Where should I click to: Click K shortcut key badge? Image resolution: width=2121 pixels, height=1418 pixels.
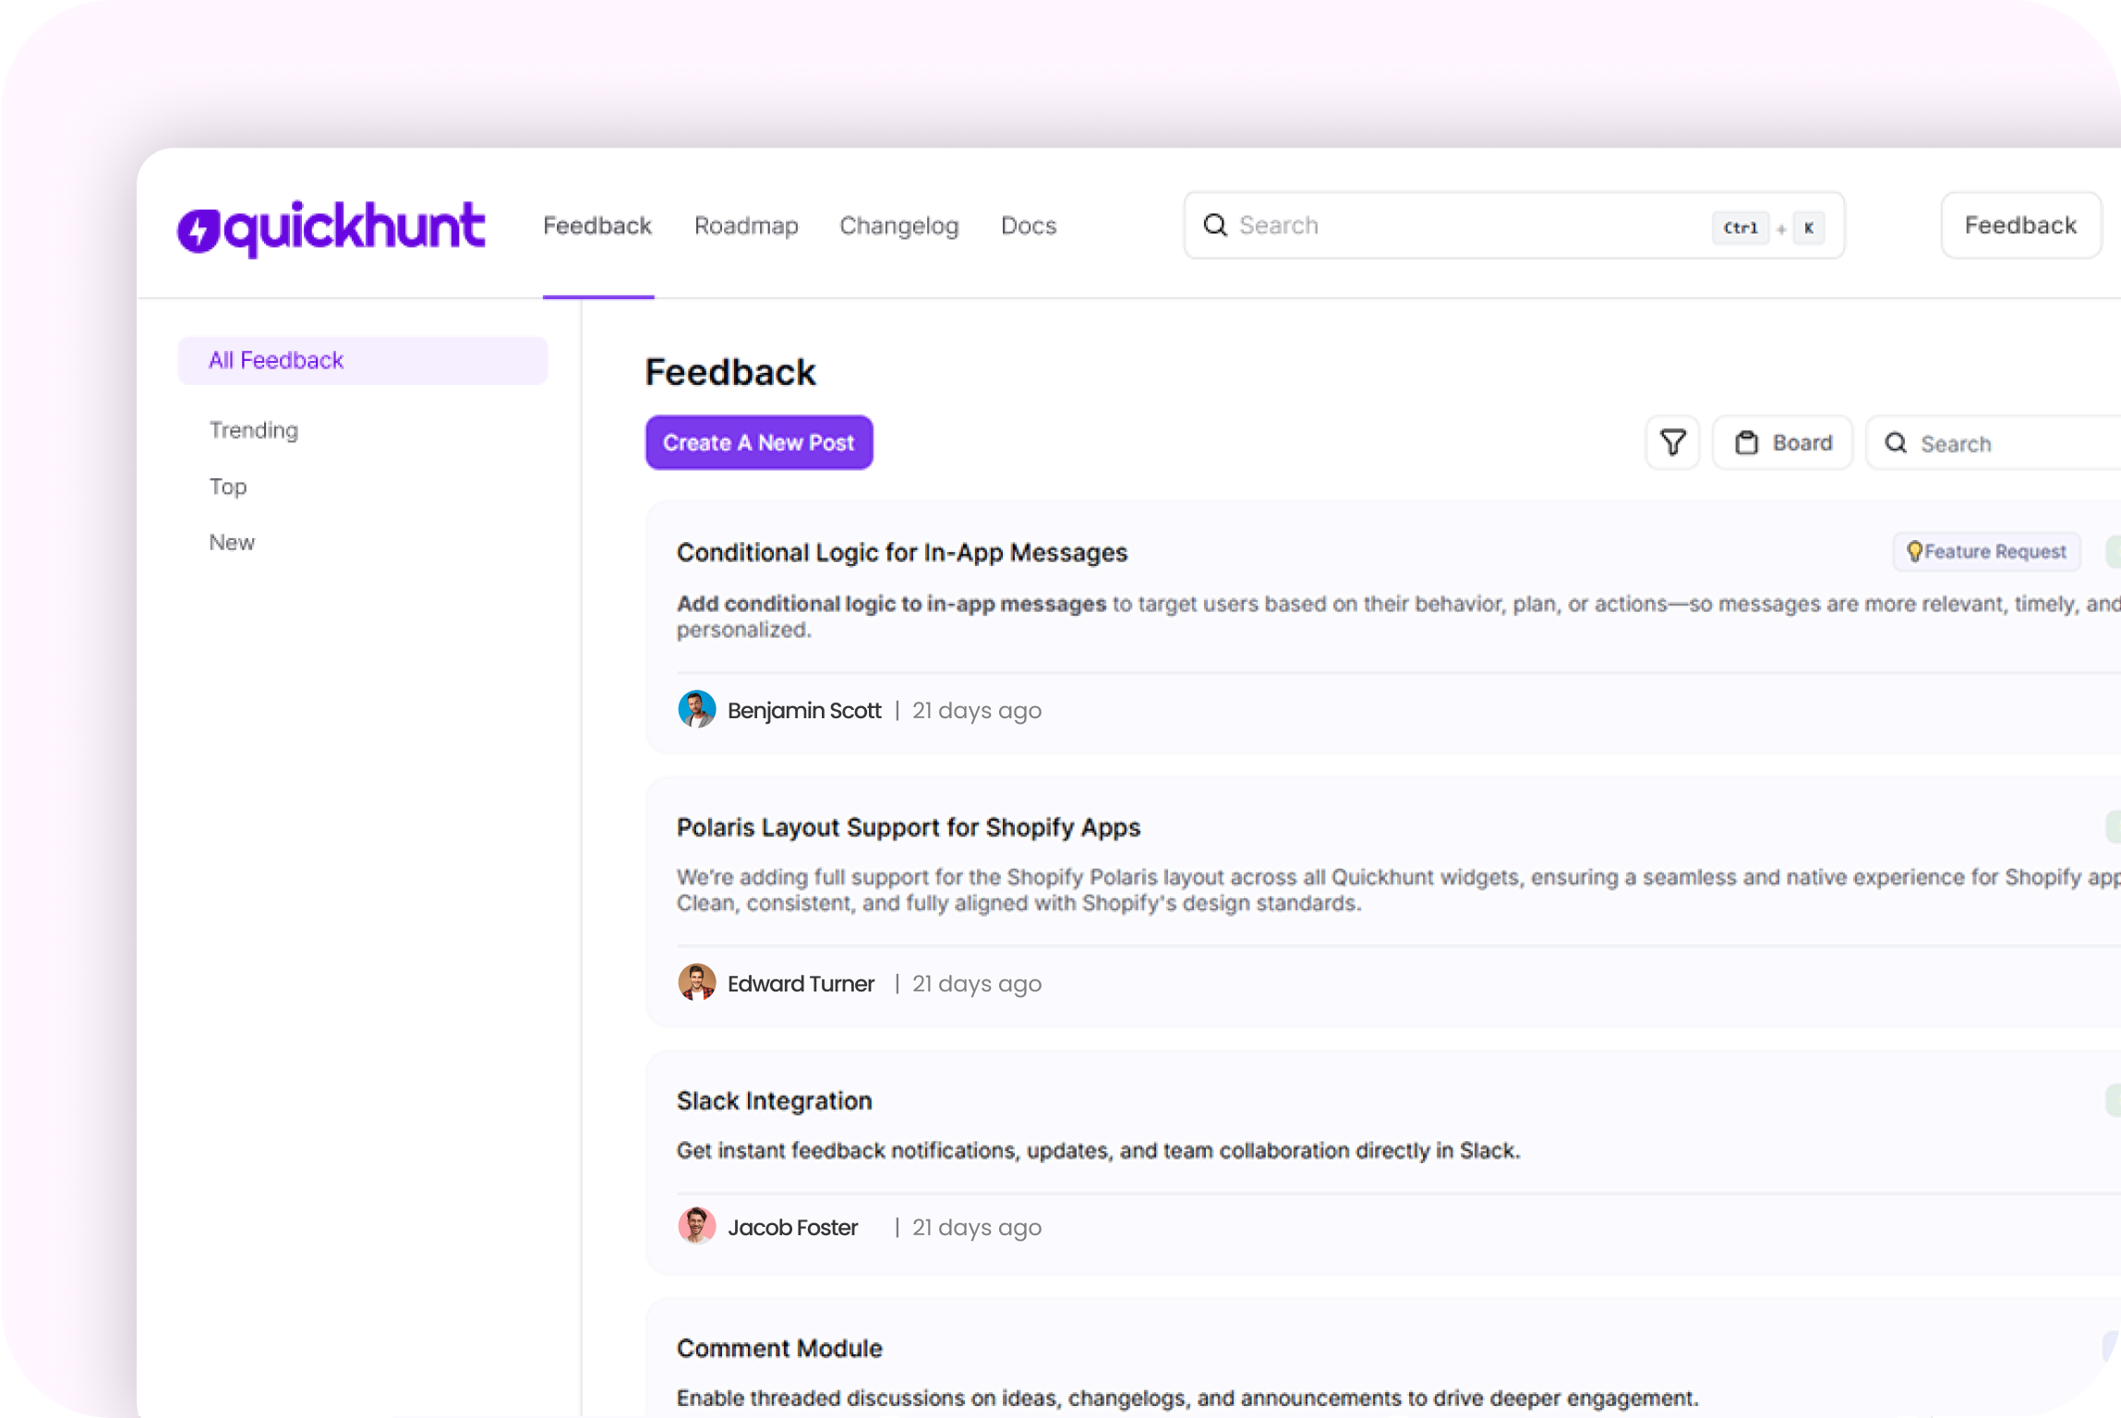1809,227
